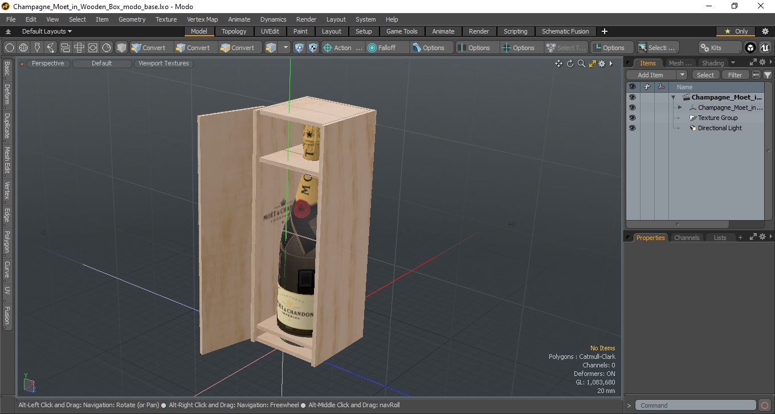
Task: Open the Polygon sidebar tab
Action: (7, 242)
